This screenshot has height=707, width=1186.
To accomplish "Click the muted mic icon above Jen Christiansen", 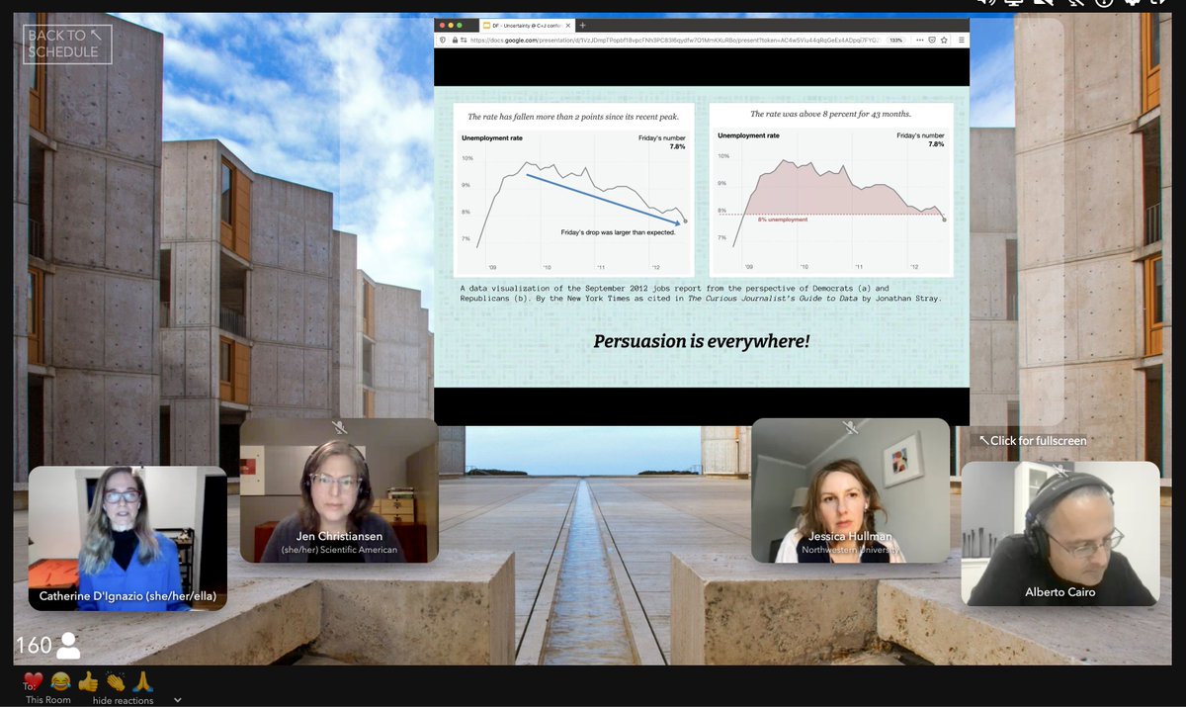I will pyautogui.click(x=339, y=427).
